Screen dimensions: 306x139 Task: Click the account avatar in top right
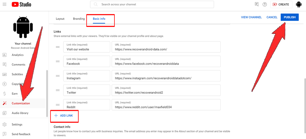(x=299, y=5)
